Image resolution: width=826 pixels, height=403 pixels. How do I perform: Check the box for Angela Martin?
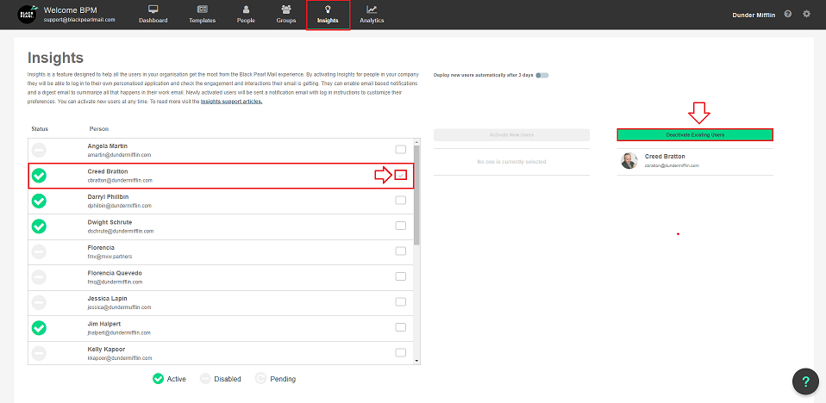(400, 150)
